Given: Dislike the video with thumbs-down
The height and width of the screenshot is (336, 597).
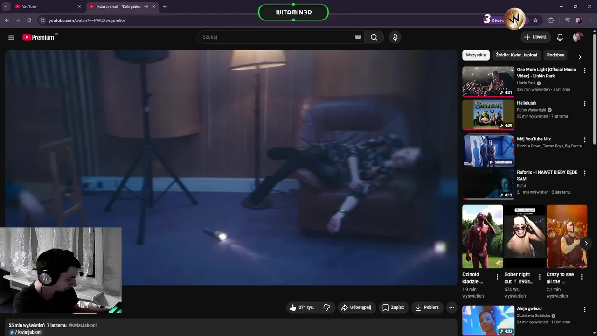Looking at the screenshot, I should pos(326,308).
